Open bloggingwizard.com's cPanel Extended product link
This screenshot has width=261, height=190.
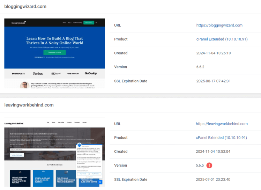point(222,39)
